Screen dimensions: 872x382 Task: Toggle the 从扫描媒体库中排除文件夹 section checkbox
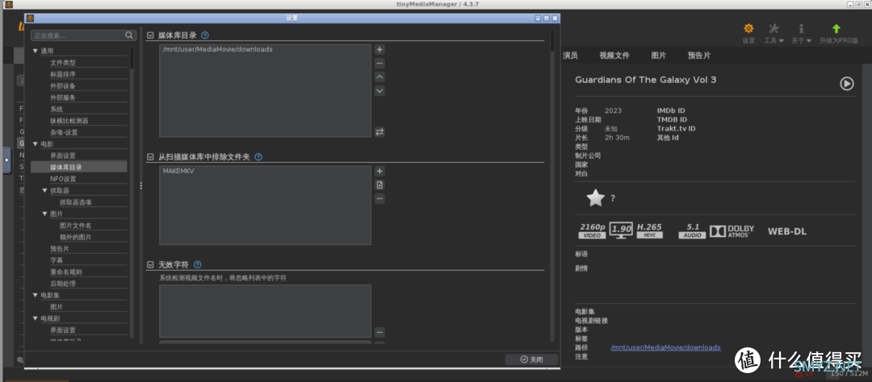[150, 156]
